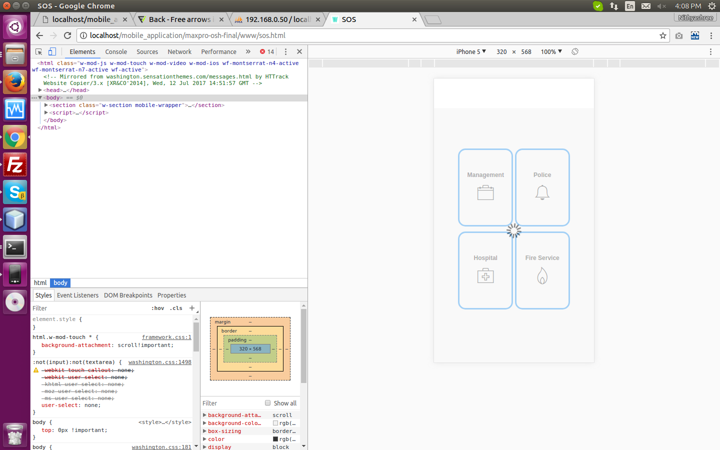Bookmark this page with star icon
Screen dimensions: 720x450
click(x=663, y=35)
